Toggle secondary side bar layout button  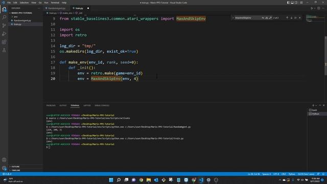pos(296,3)
